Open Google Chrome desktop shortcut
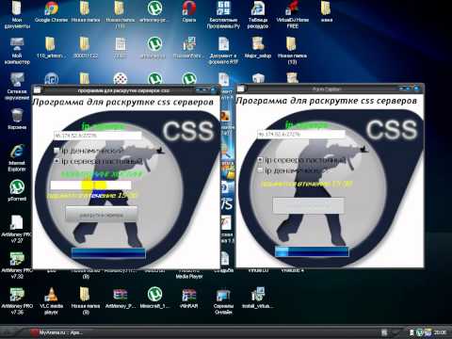 tap(51, 12)
